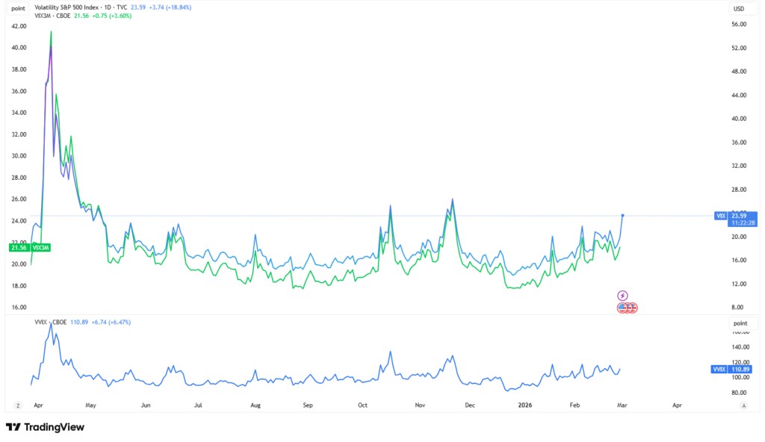The width and height of the screenshot is (765, 442).
Task: Select the VIX3M · CBOE legend entry
Action: click(x=53, y=16)
